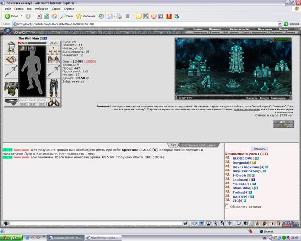Click the Обновить button in player list
The height and width of the screenshot is (241, 301).
[259, 149]
